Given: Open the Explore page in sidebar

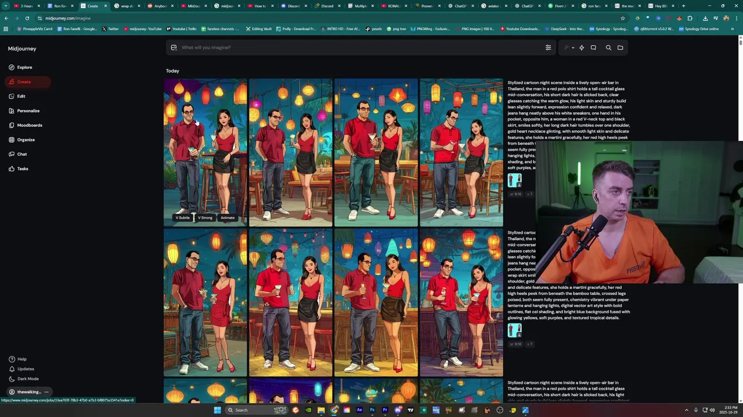Looking at the screenshot, I should [20, 67].
